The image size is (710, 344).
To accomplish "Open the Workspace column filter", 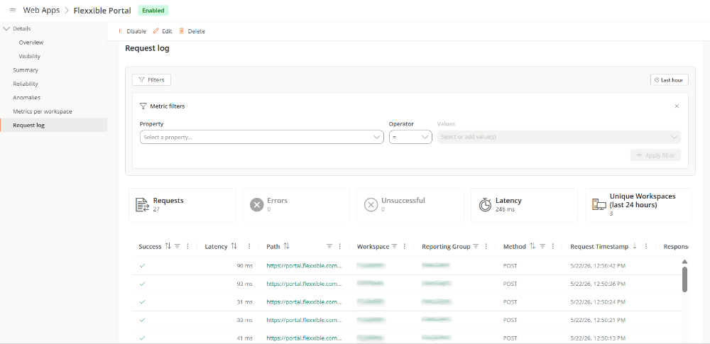I will click(x=394, y=246).
